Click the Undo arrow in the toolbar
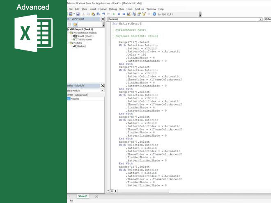This screenshot has height=203, width=271. [x=103, y=14]
